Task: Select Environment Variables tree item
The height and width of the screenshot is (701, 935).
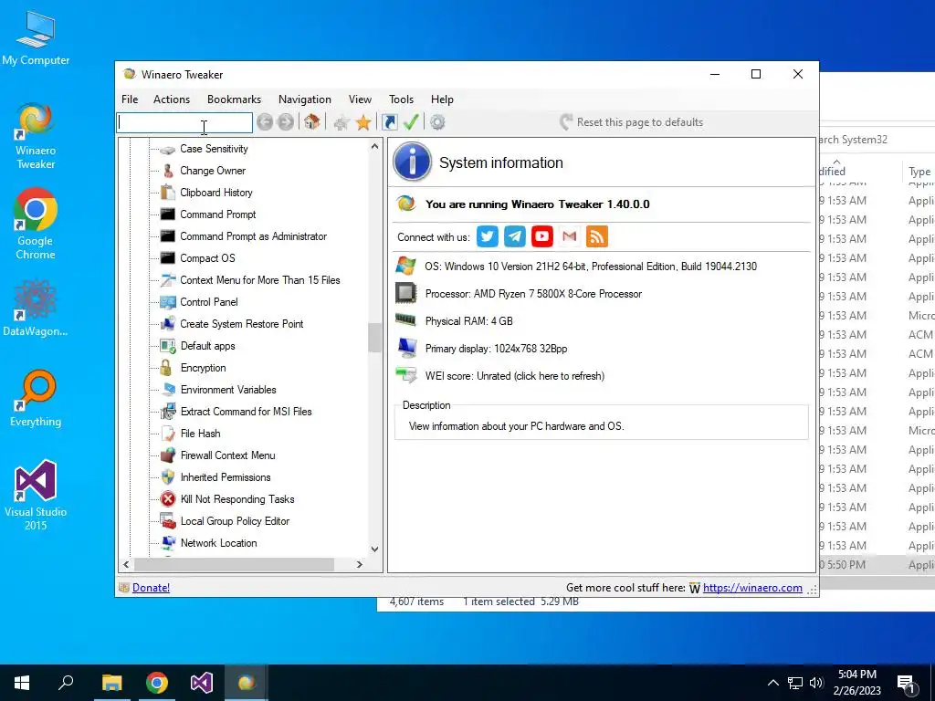Action: (228, 390)
